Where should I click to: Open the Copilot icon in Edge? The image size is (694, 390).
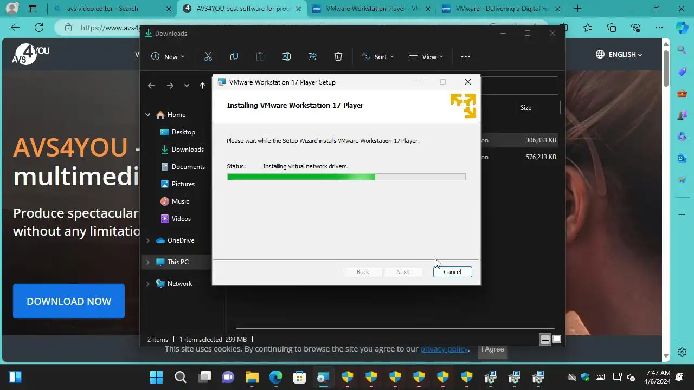(682, 28)
